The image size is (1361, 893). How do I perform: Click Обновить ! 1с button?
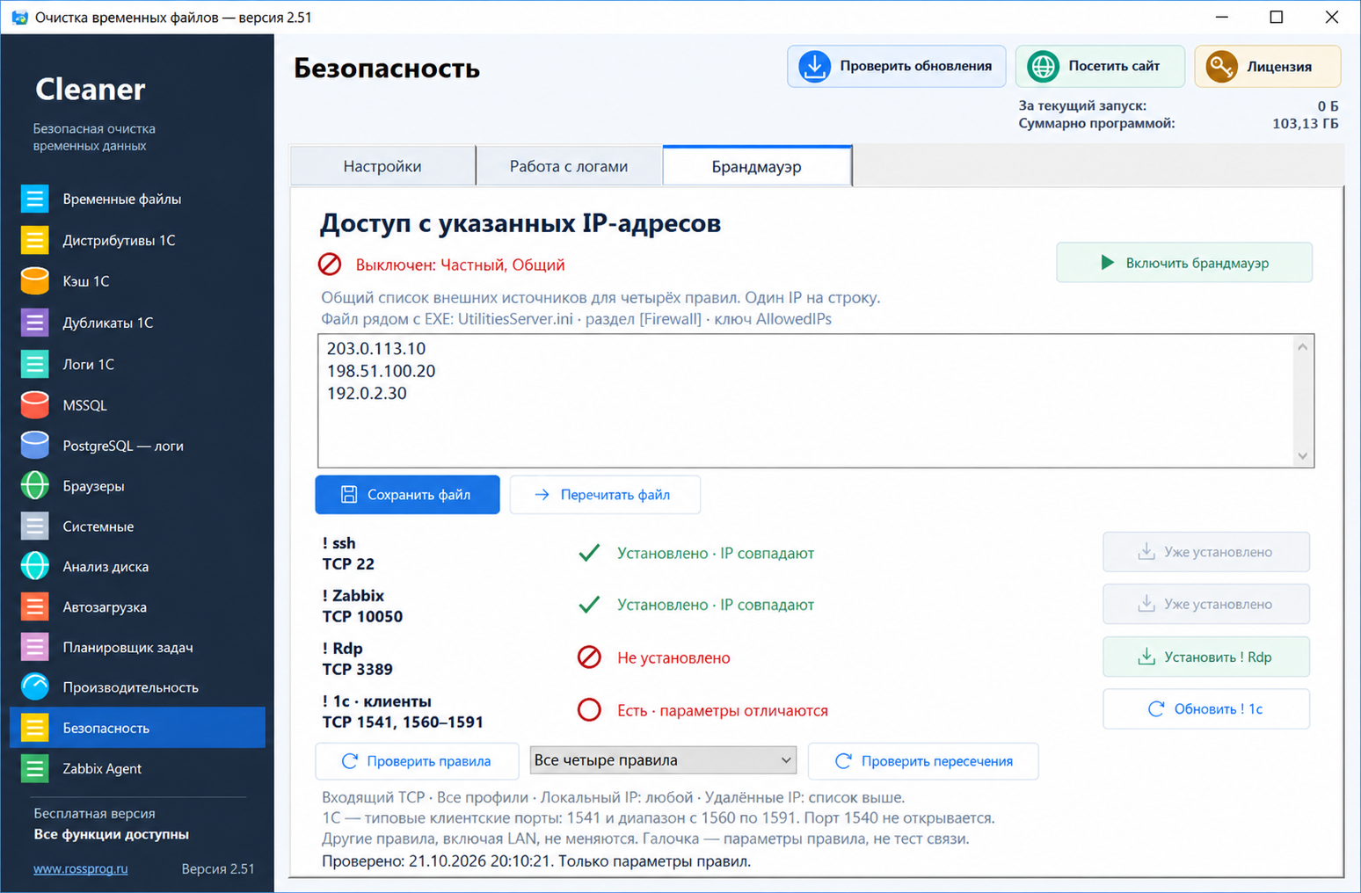pos(1206,709)
